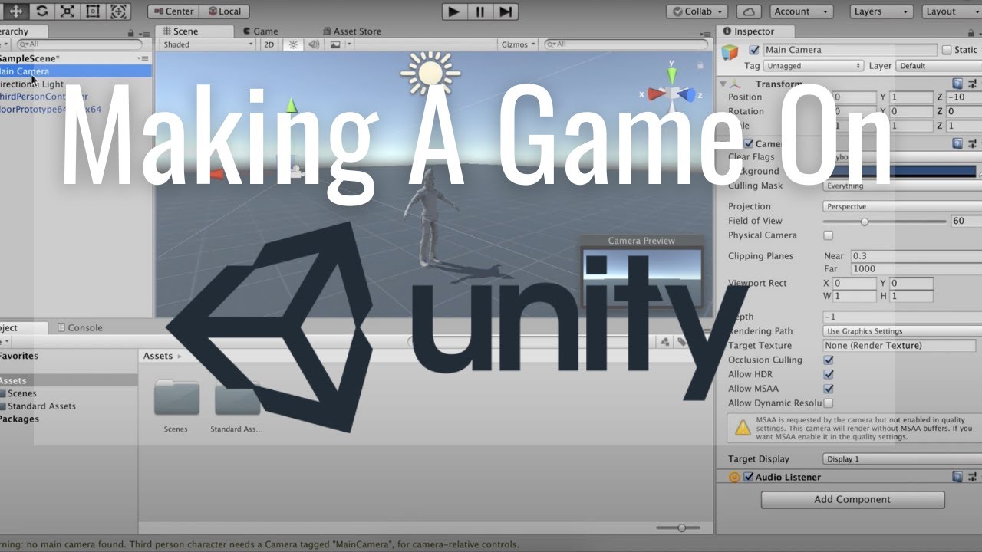Toggle the Static checkbox

click(947, 50)
